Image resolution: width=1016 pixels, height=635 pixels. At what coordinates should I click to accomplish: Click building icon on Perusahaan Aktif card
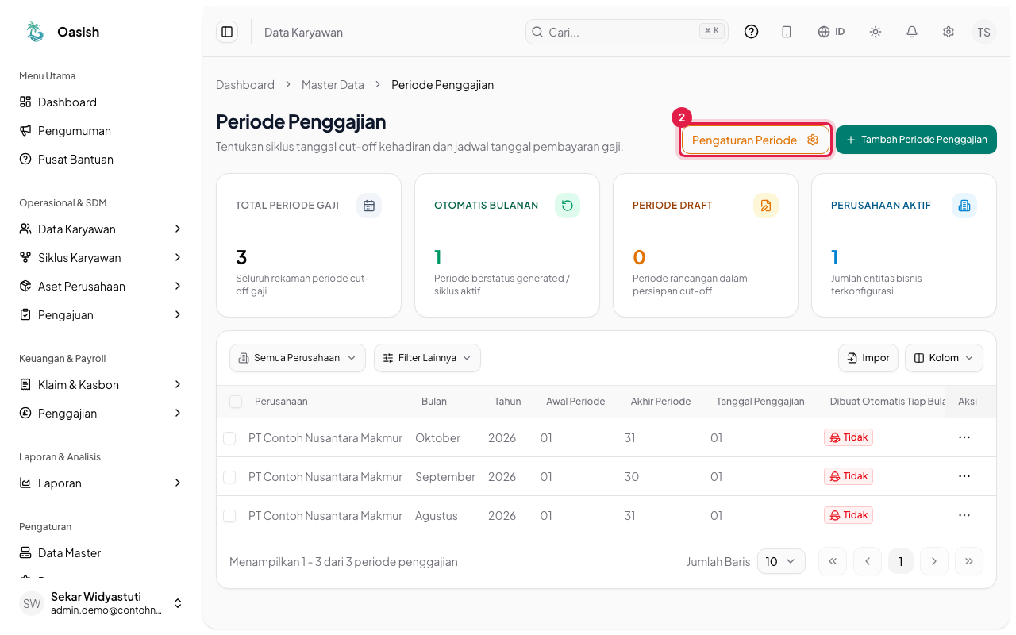[964, 206]
